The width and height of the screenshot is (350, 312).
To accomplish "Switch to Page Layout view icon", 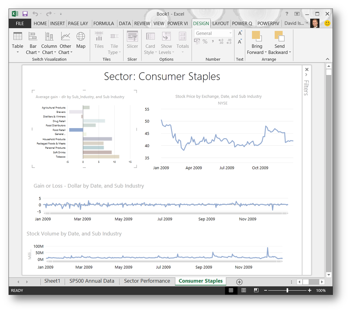I will pos(243,290).
